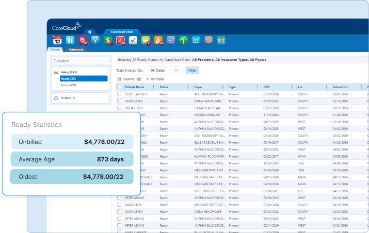This screenshot has width=369, height=233.
Task: Click the SCOTT LAFFERTY patient name cell
Action: pyautogui.click(x=136, y=94)
